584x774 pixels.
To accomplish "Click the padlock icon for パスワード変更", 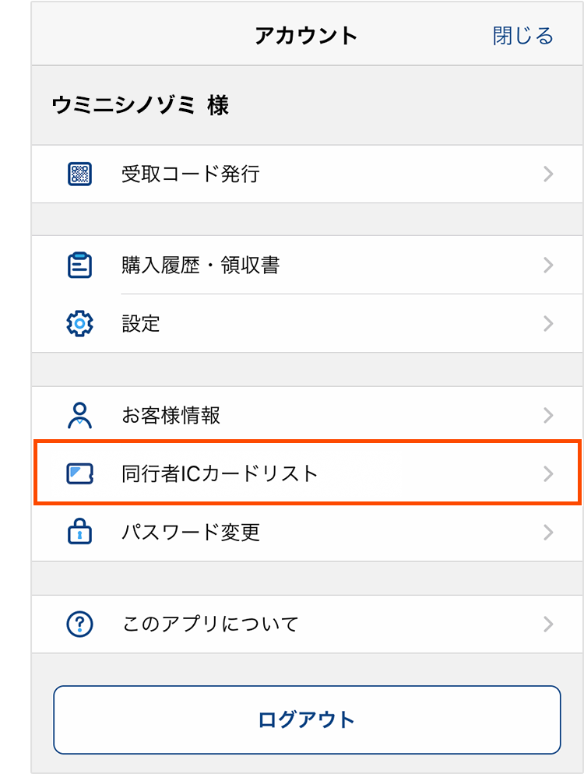I will 80,533.
